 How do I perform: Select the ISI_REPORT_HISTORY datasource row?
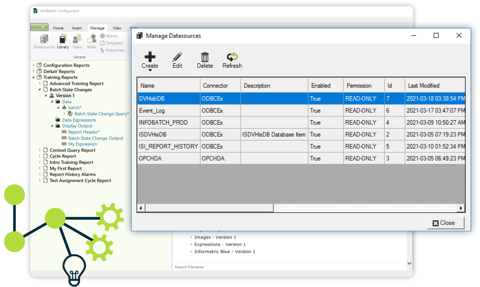(301, 146)
